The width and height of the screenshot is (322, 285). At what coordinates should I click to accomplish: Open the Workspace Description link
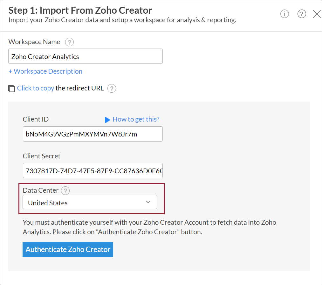(45, 71)
